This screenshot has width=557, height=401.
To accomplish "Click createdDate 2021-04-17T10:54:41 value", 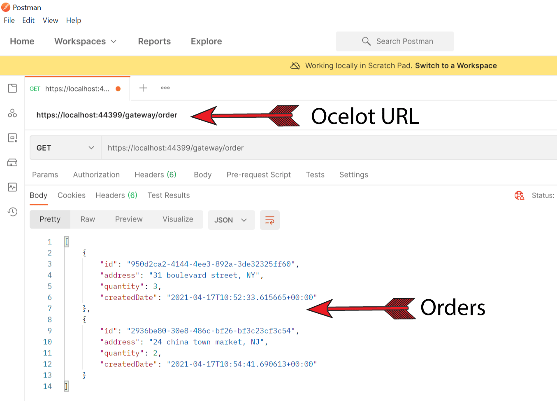I will 242,364.
